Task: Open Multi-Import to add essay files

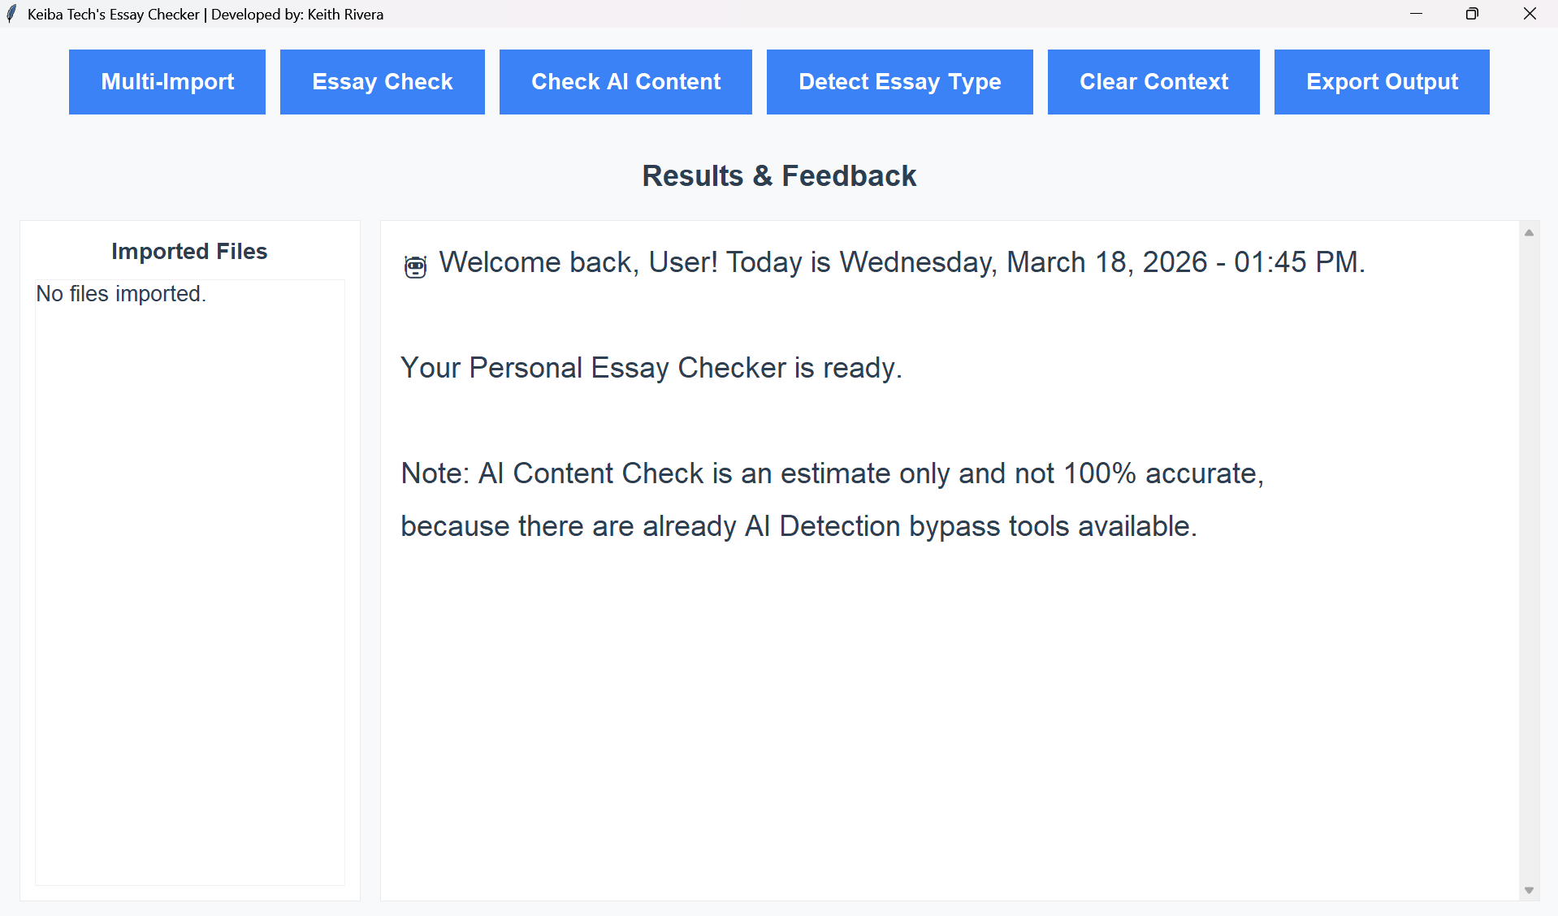Action: [x=167, y=81]
